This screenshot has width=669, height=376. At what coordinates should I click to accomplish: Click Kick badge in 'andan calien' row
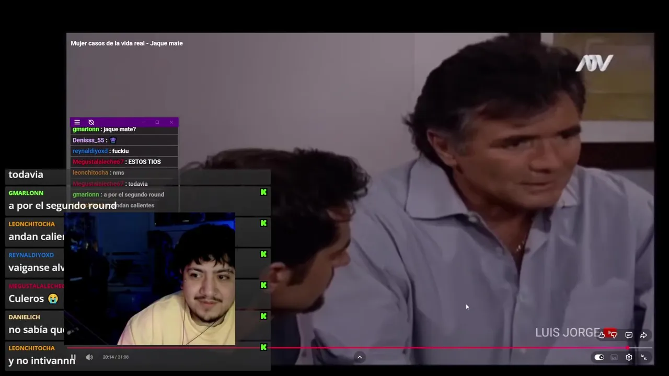(x=263, y=223)
